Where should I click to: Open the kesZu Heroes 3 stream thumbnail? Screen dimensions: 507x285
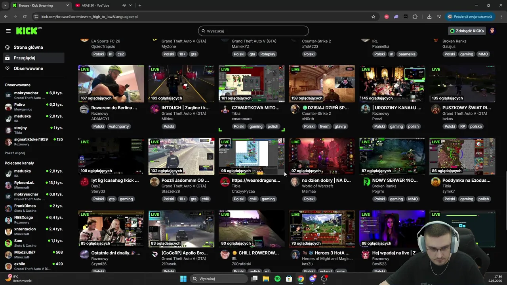[322, 229]
